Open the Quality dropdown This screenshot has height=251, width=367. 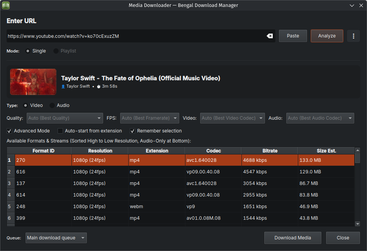65,118
